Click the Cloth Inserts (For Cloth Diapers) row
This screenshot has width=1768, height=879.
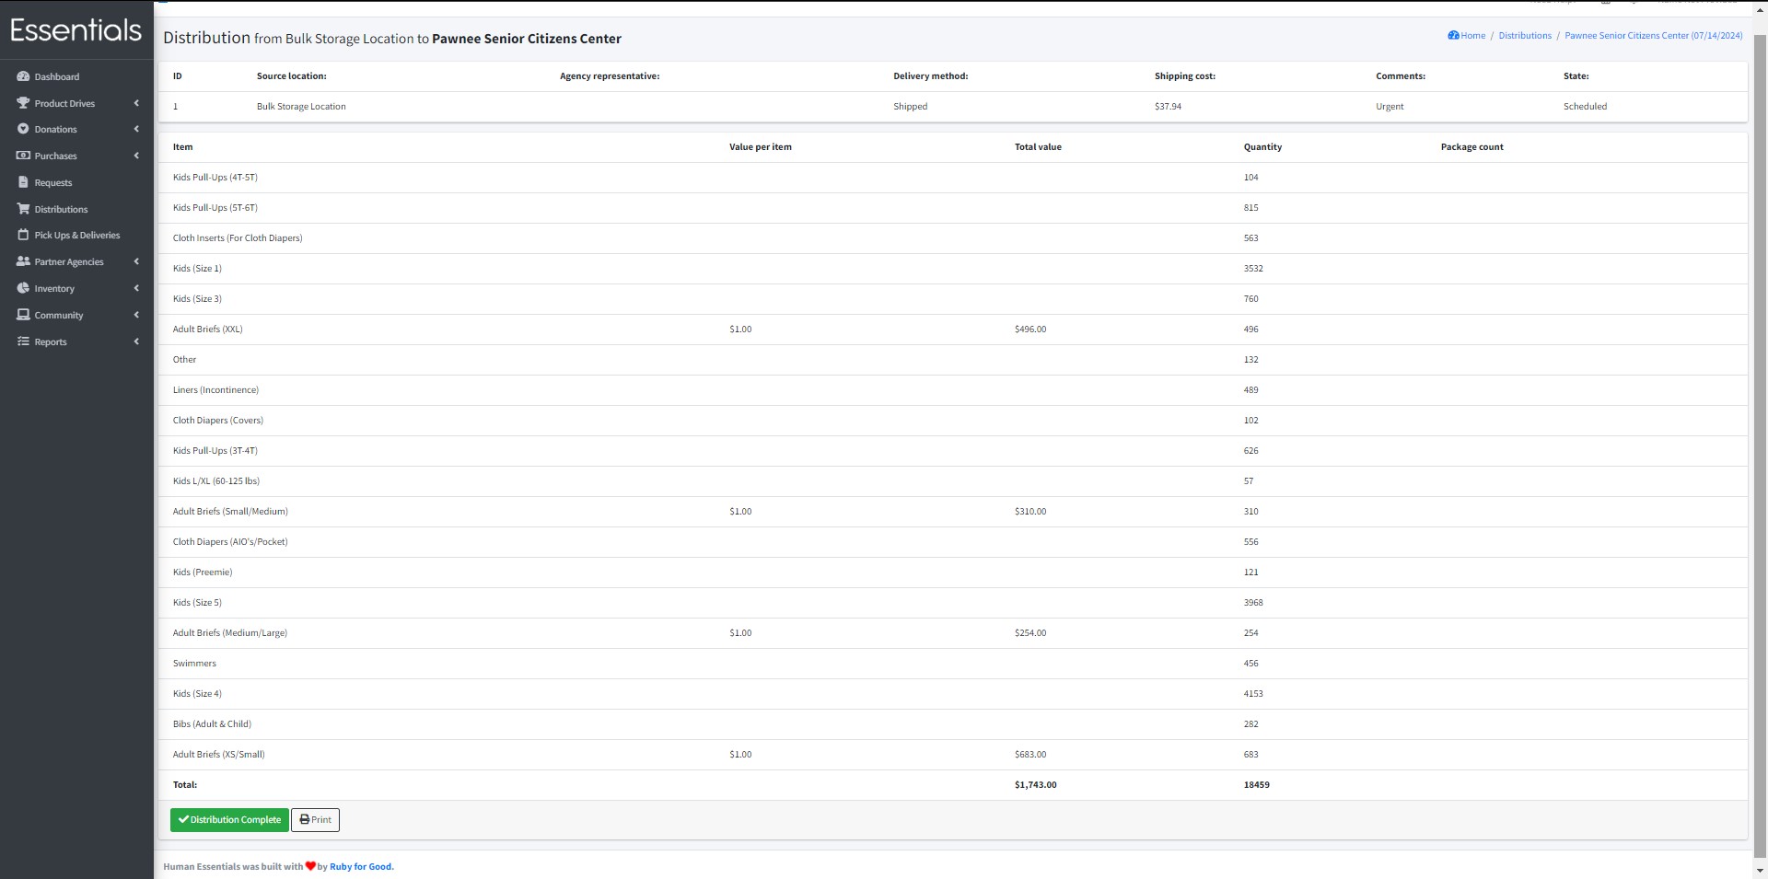[952, 237]
